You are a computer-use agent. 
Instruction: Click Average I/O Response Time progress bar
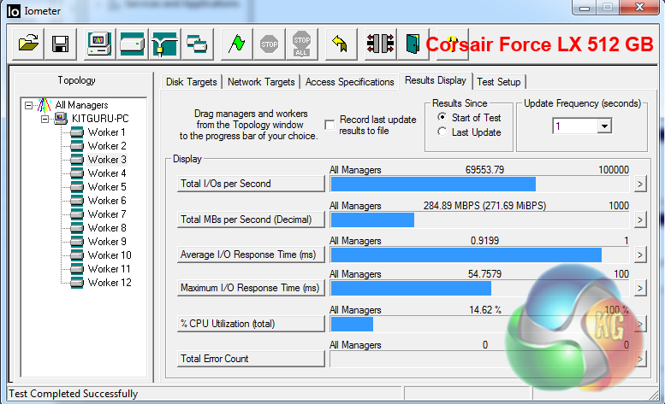(479, 255)
